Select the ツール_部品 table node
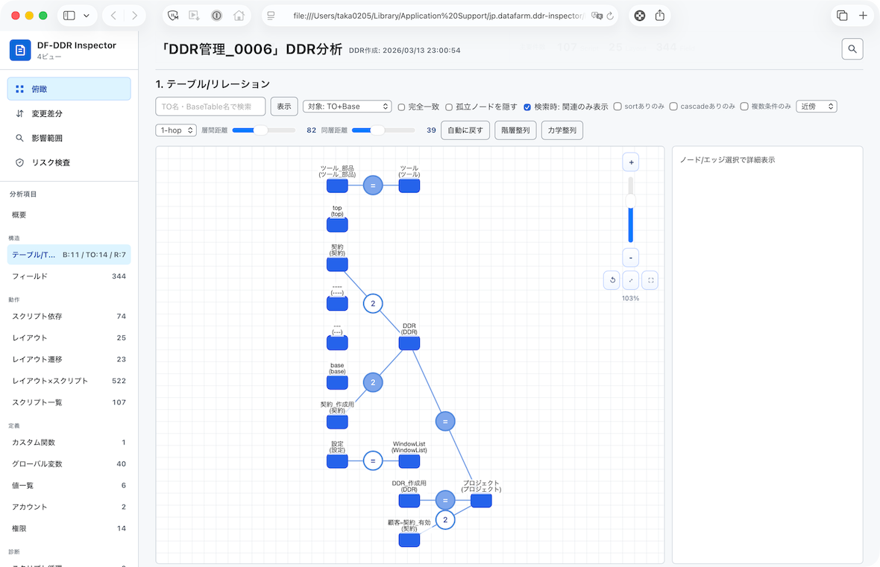Image resolution: width=880 pixels, height=567 pixels. click(337, 186)
